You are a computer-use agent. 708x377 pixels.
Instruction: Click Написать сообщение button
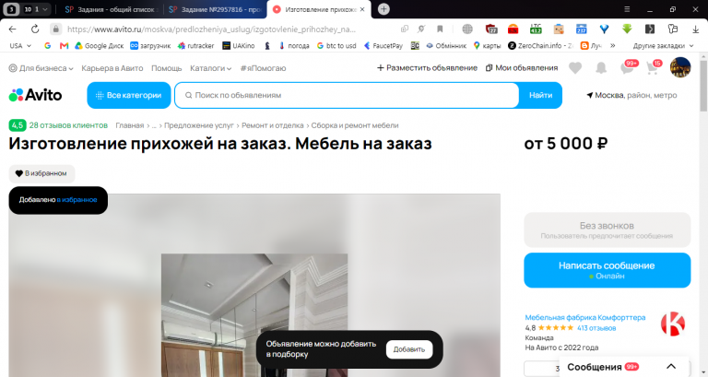(x=607, y=270)
